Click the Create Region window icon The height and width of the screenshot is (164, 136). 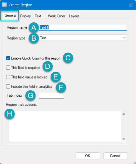pos(5,5)
